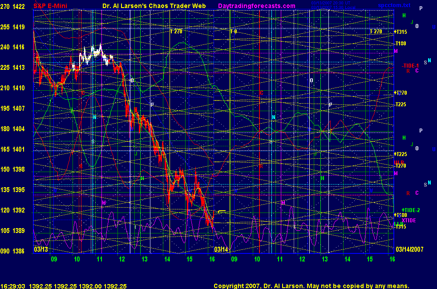Click the "135 1395" price axis label
The image size is (437, 289).
click(12, 190)
